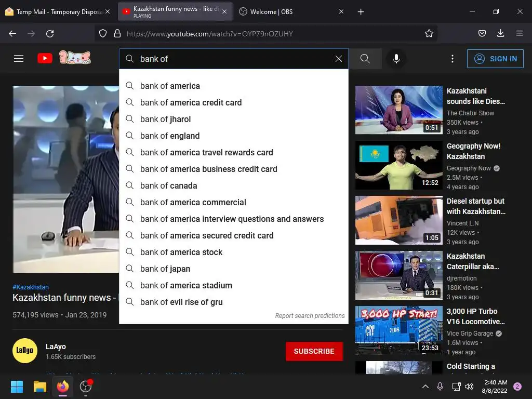Open YouTube settings three-dot menu
Screen dimensions: 532x399
pos(453,59)
